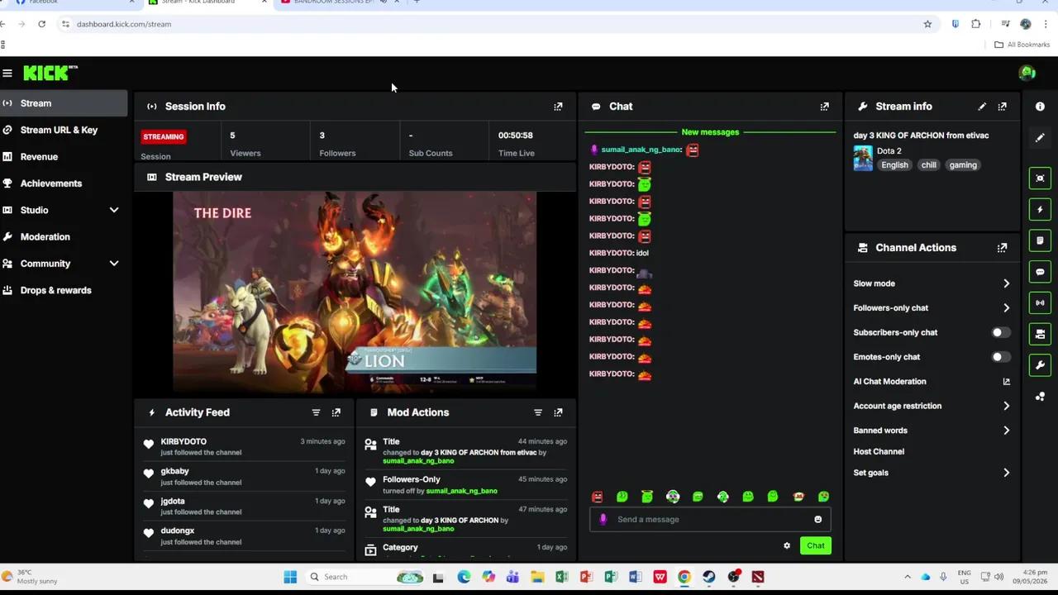
Task: Click the share-dots icon at bottom of right sidebar
Action: click(1040, 397)
